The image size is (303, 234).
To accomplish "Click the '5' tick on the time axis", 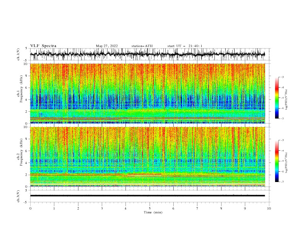I will point(150,208).
